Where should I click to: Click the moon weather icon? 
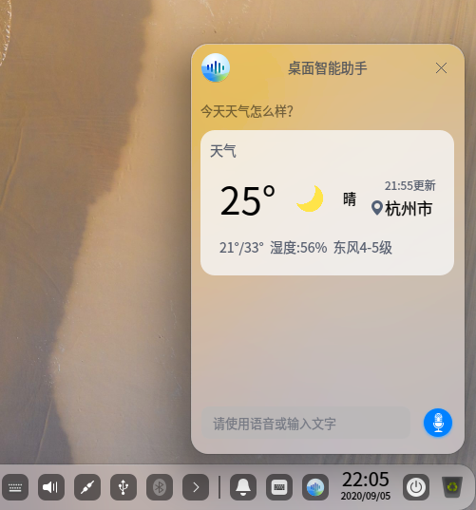pos(310,198)
